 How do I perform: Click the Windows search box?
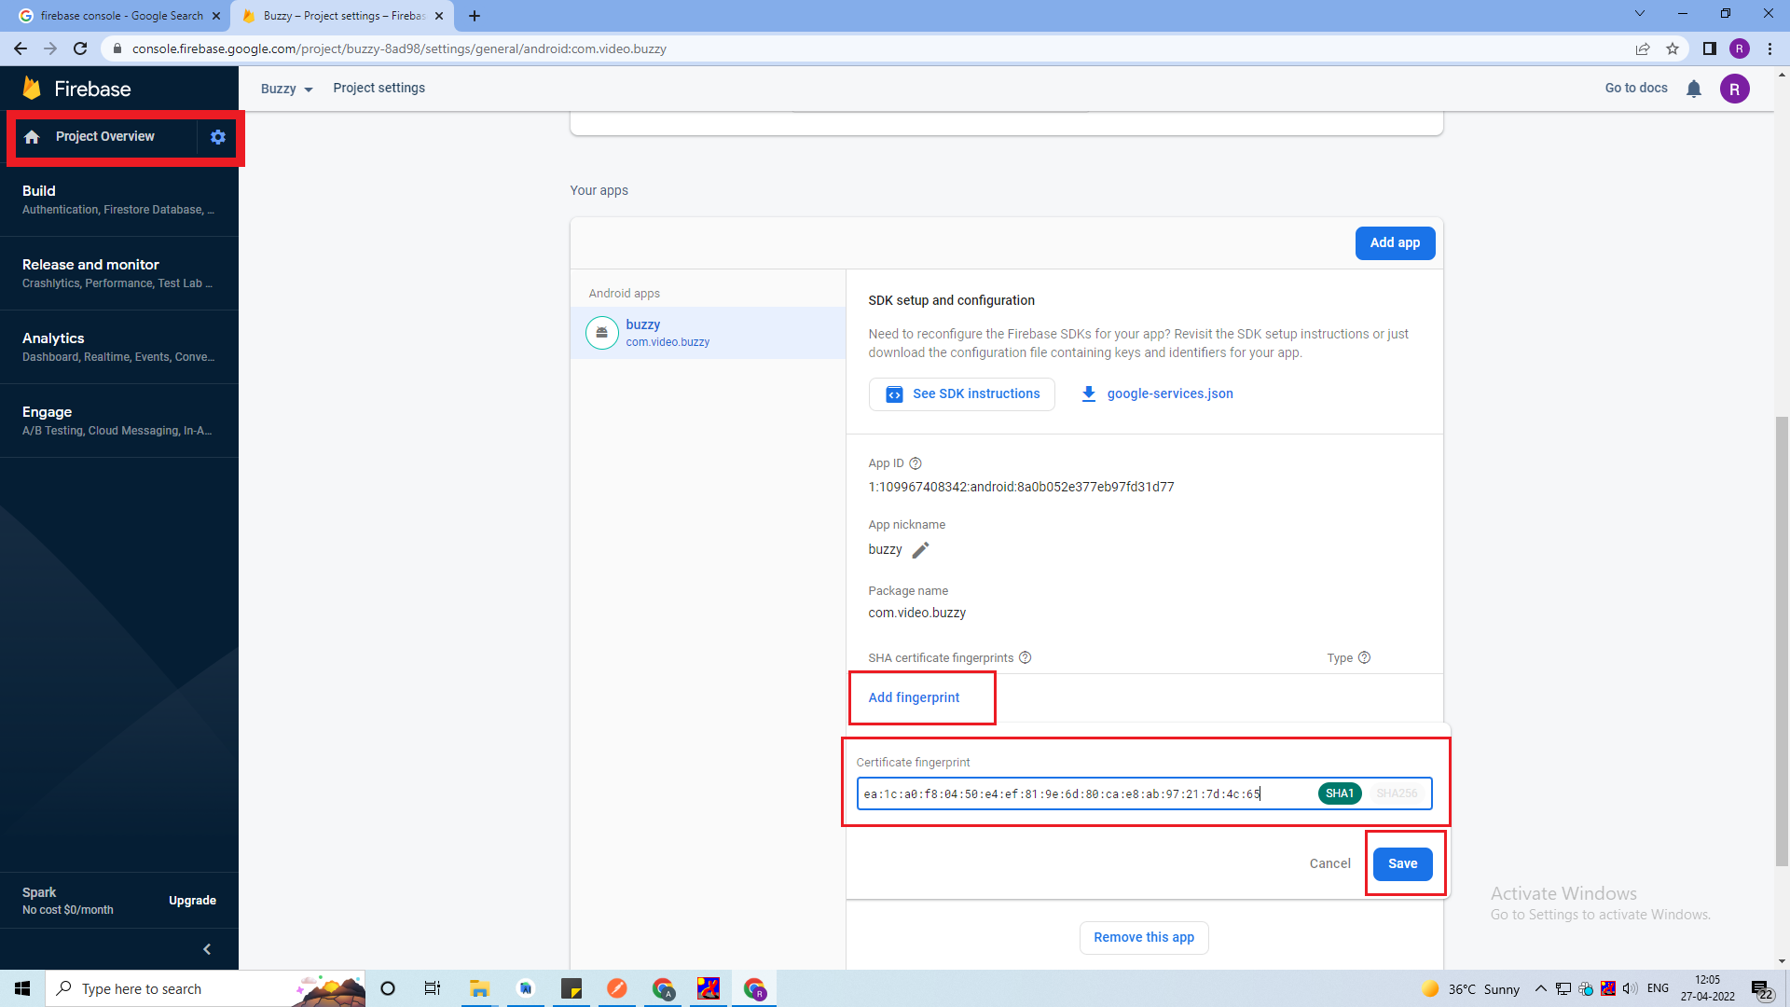(205, 988)
